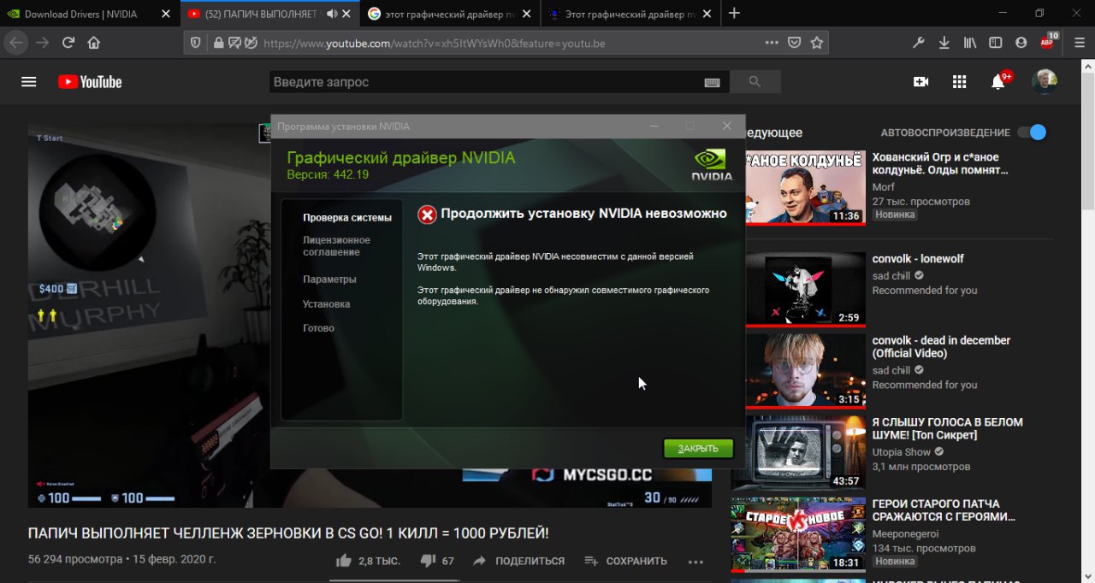
Task: Click ПОДЕЛИТЬСЯ share button
Action: coord(518,561)
